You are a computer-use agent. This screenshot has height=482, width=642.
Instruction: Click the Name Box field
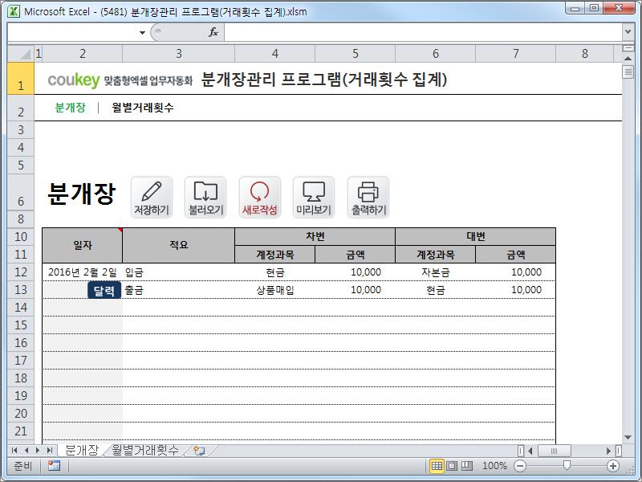point(73,32)
